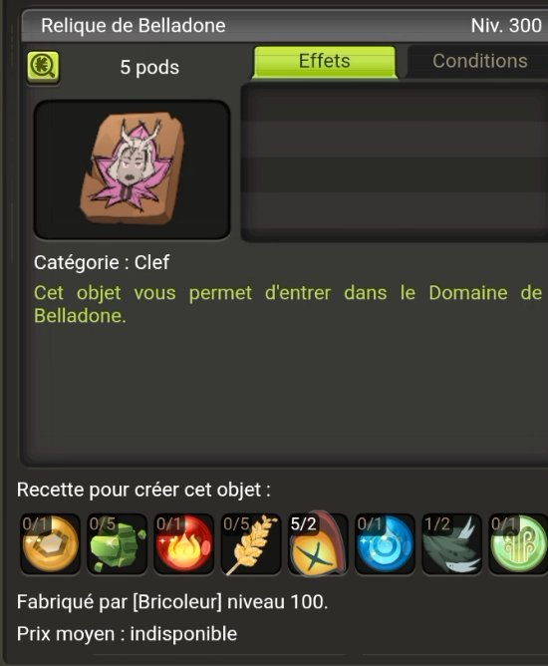Click the green magnifier search icon
Image resolution: width=548 pixels, height=666 pixels.
click(43, 67)
